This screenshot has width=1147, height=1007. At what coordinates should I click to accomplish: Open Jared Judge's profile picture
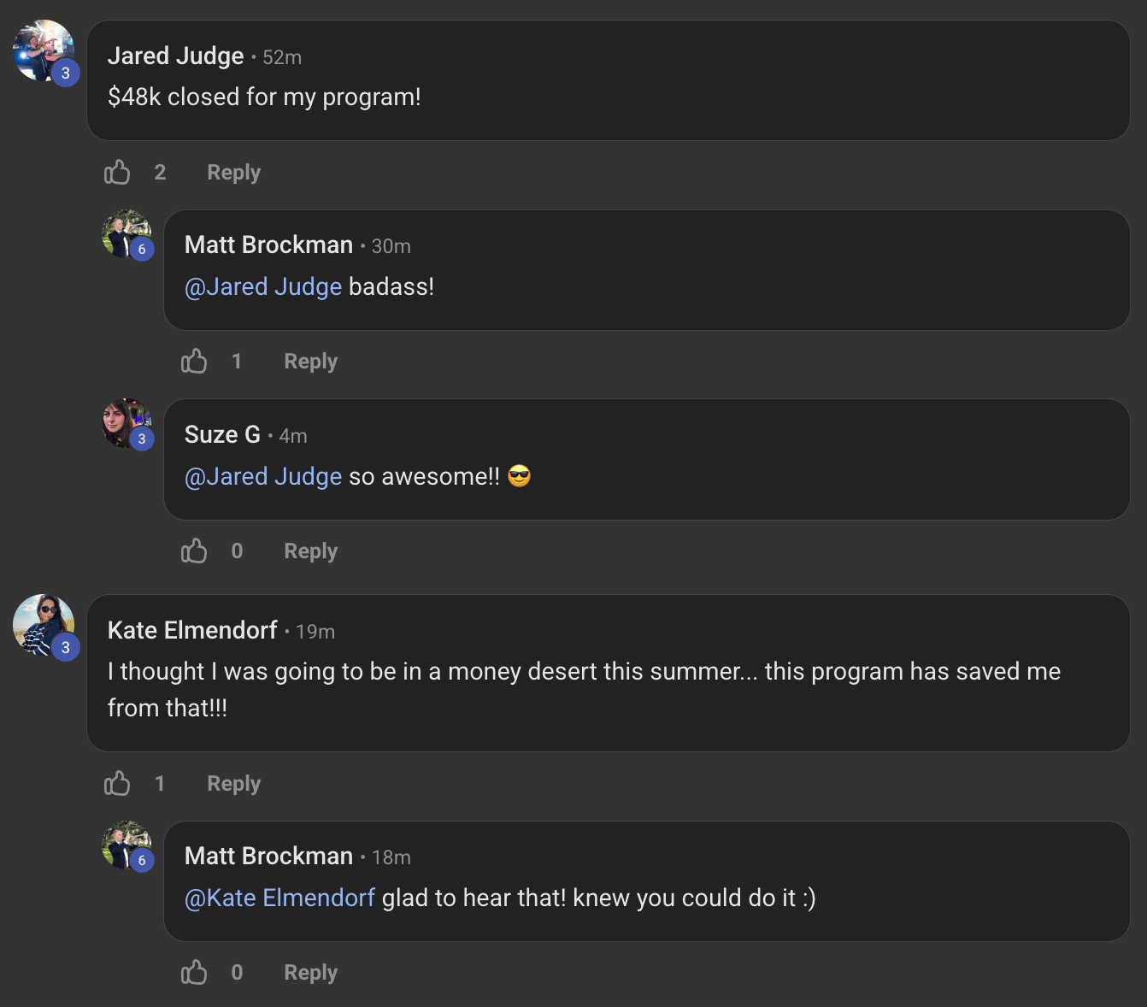coord(44,50)
